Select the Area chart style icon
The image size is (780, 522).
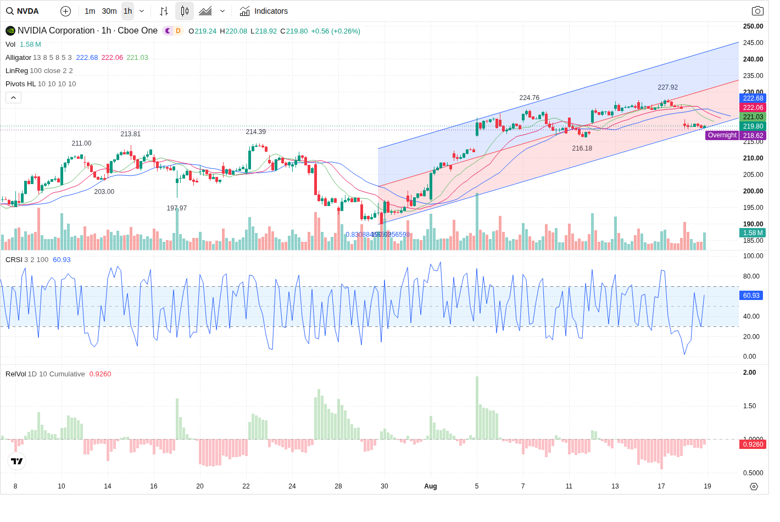coord(205,11)
